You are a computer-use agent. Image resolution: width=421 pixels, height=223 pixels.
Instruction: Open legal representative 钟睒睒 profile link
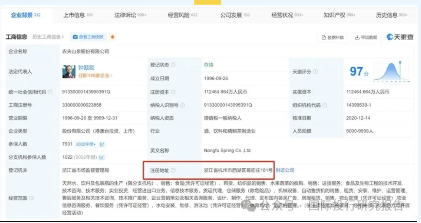click(86, 68)
